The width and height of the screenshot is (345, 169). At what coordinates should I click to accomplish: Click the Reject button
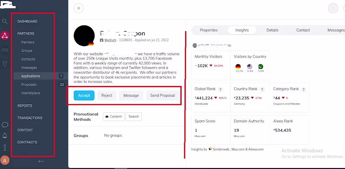point(107,96)
